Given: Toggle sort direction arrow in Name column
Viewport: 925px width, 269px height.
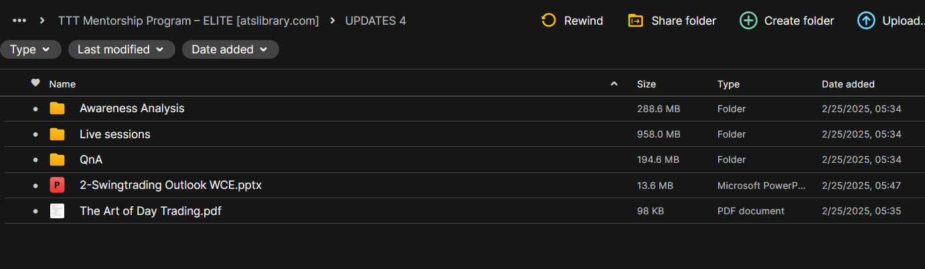Looking at the screenshot, I should point(614,84).
